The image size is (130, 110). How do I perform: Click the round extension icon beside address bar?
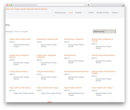click(x=88, y=5)
